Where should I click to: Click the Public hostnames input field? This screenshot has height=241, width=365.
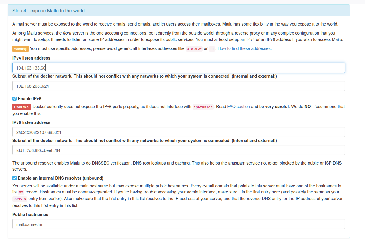coord(178,224)
